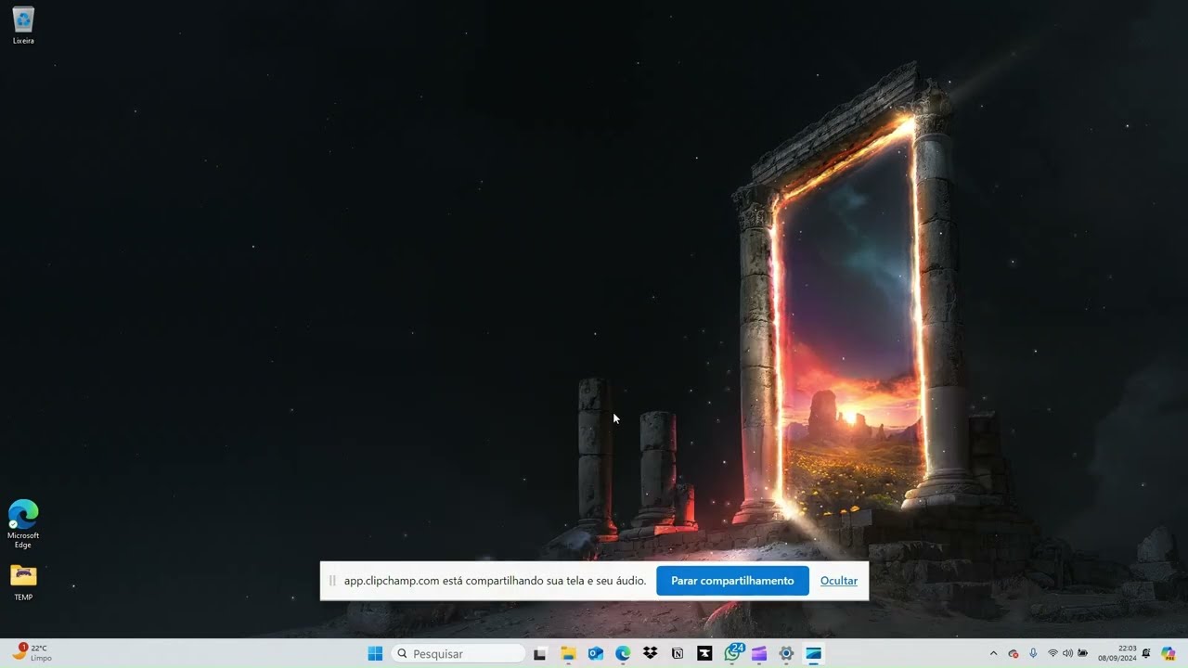Grab the sharing bar drag handle
Screen dimensions: 1188x668
pos(332,581)
